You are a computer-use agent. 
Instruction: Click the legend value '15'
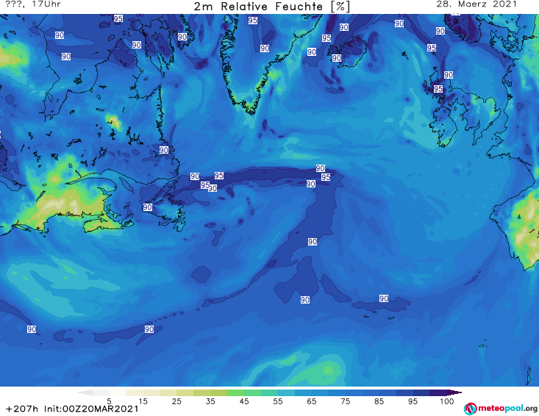pyautogui.click(x=143, y=401)
